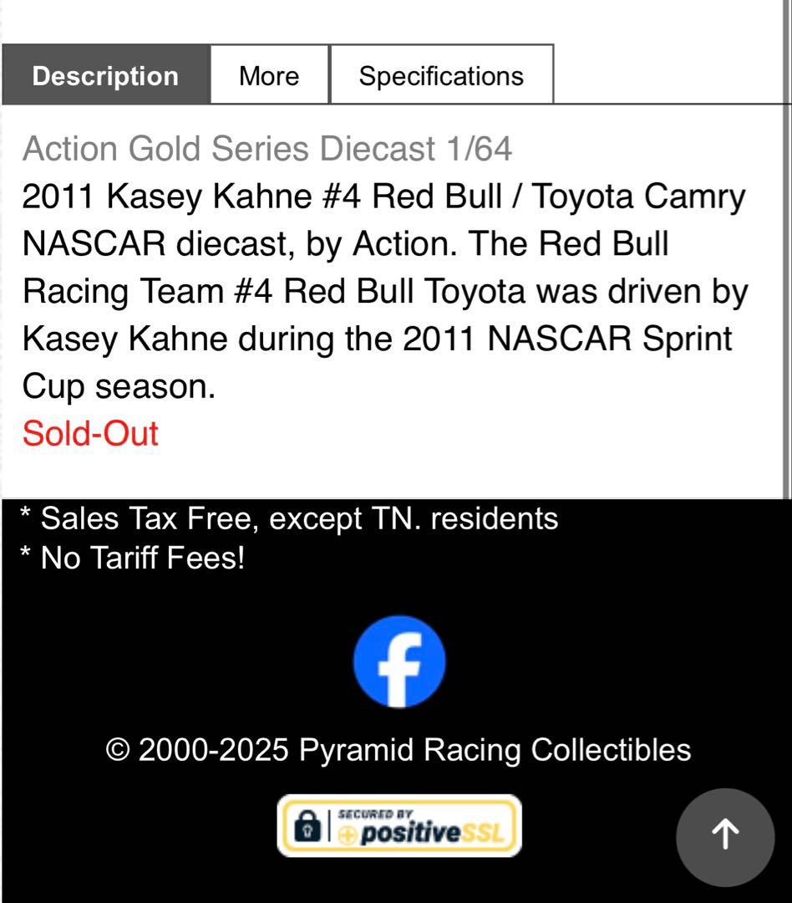Open the Facebook page icon
Image resolution: width=792 pixels, height=903 pixels.
coord(399,661)
